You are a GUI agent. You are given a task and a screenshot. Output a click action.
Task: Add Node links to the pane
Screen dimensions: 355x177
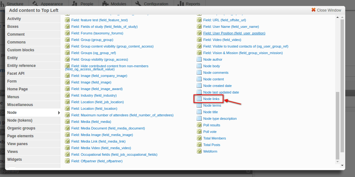click(211, 99)
